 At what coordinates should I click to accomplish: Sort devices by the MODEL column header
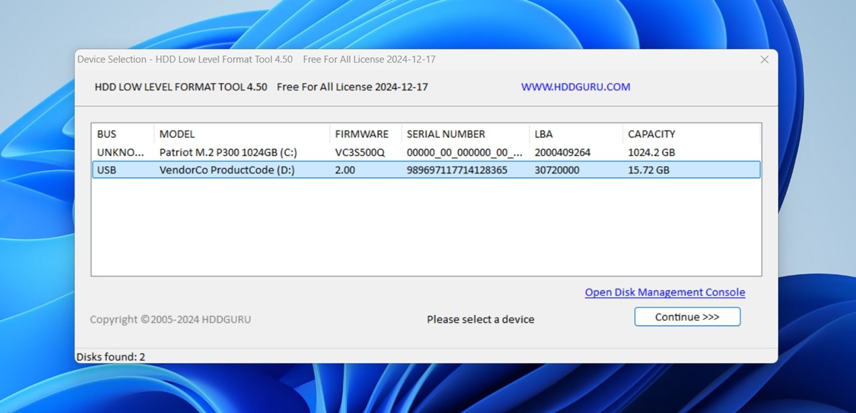[176, 134]
